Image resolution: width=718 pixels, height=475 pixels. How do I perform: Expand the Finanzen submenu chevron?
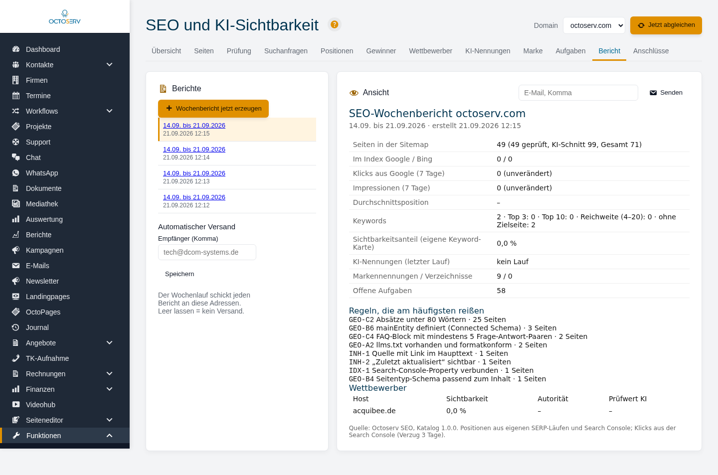click(110, 389)
